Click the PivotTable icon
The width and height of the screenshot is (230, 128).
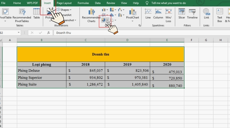(x=5, y=12)
